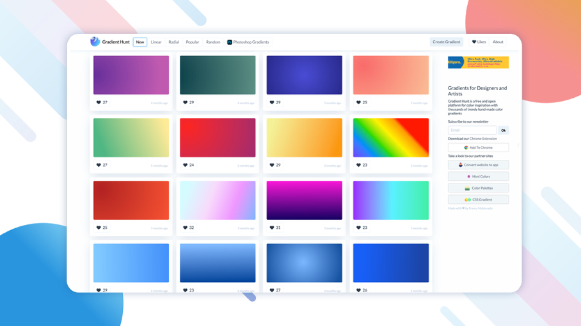Submit newsletter with the Ok button
581x326 pixels.
coord(503,130)
